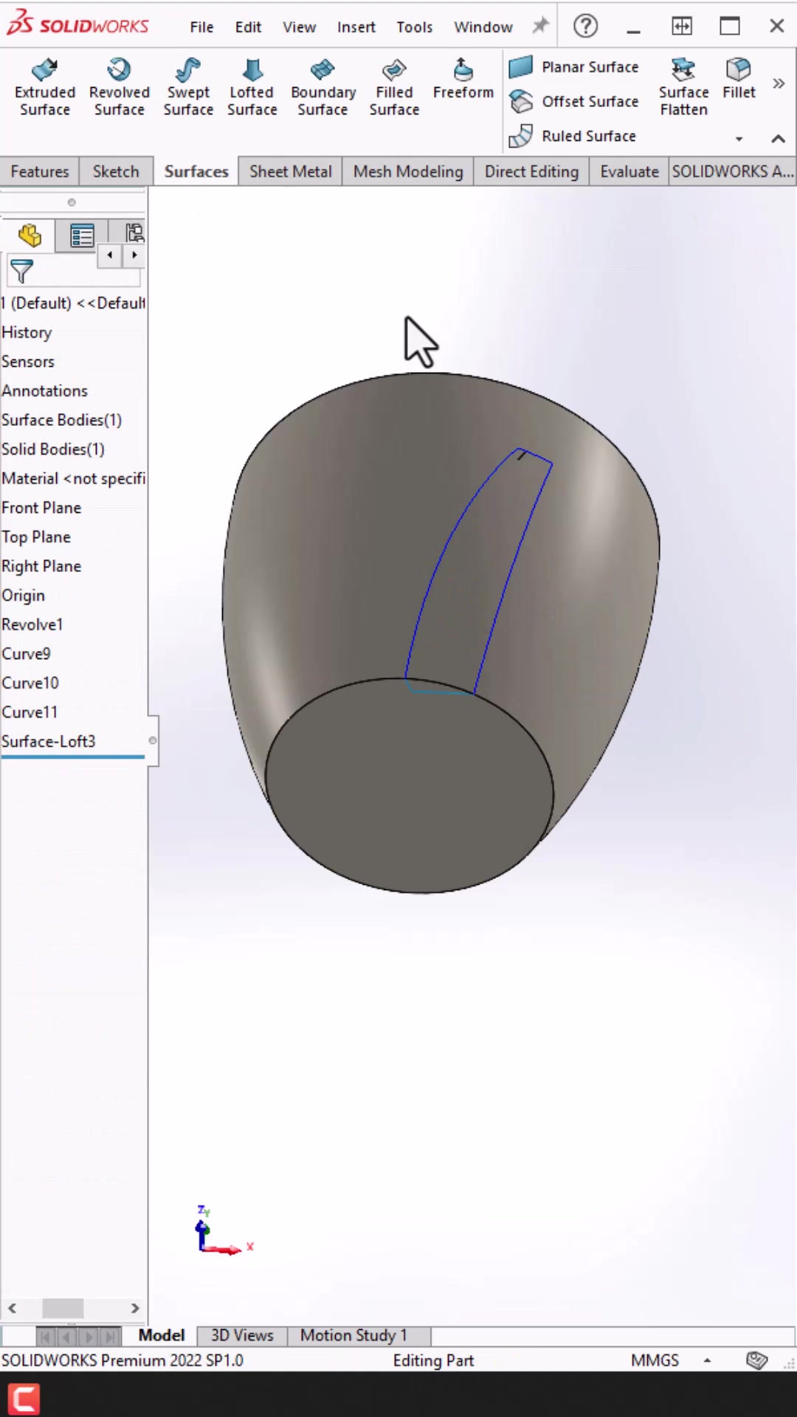Expand the Surface Bodies(1) folder

(61, 420)
